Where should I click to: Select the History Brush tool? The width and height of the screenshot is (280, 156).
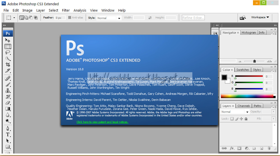point(8,96)
